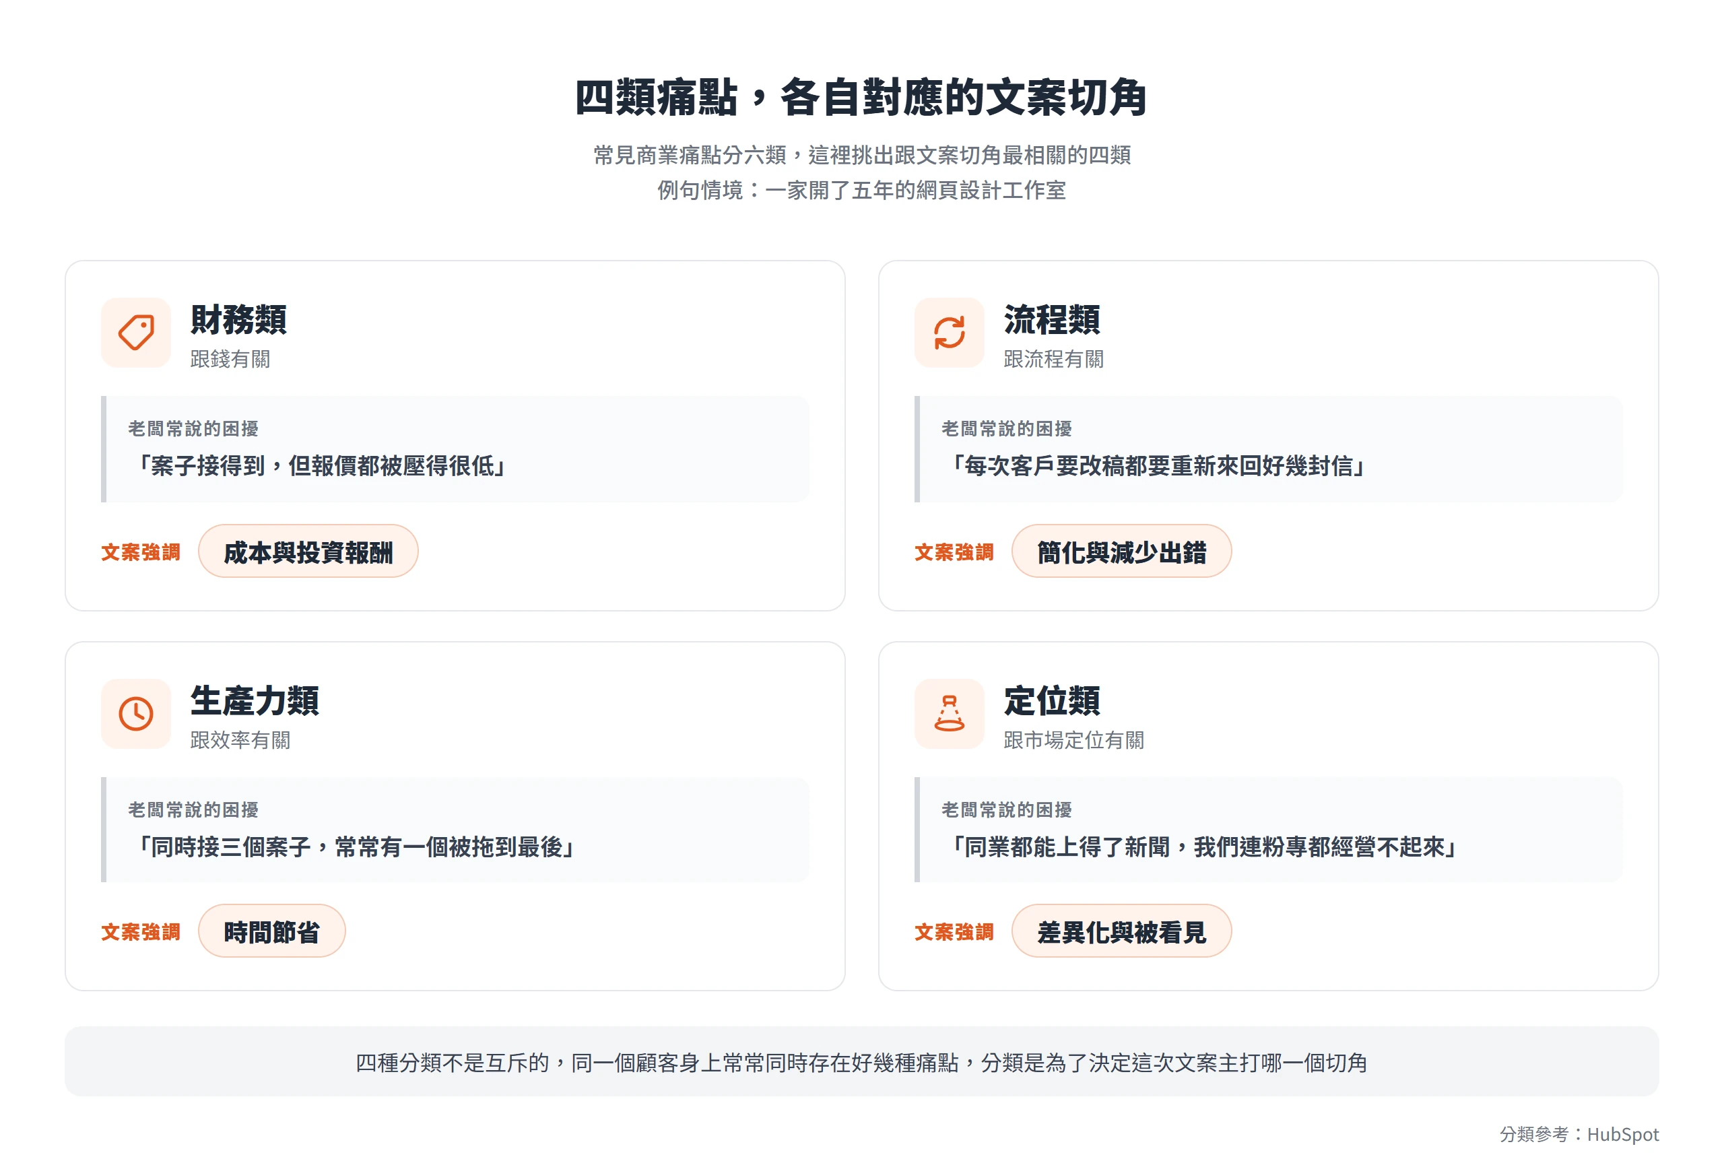Click the 定位類 card heading
1724x1161 pixels.
[x=1052, y=700]
